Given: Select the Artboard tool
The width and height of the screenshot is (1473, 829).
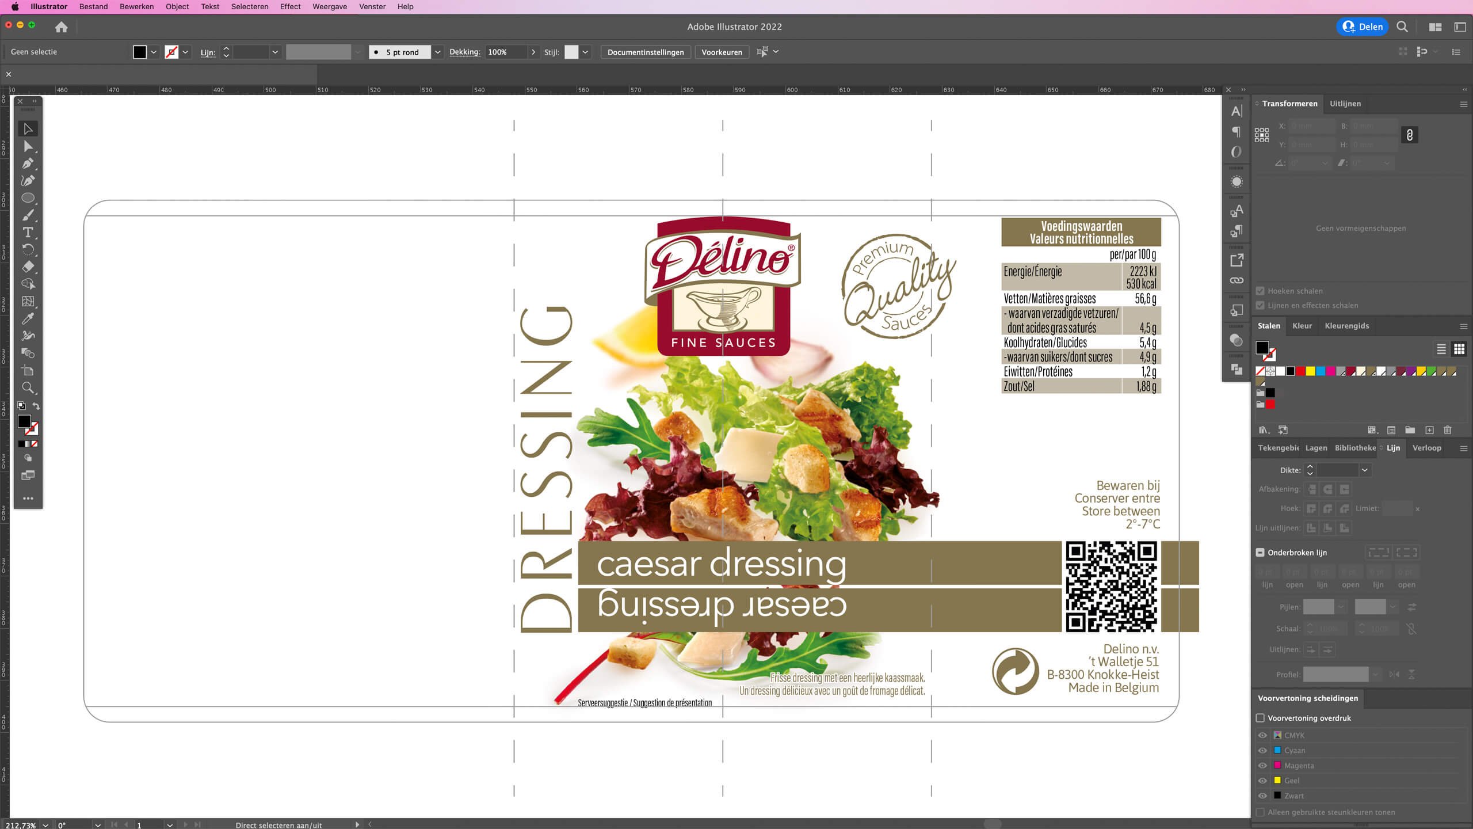Looking at the screenshot, I should (28, 370).
